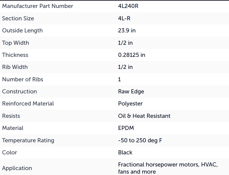229x175 pixels.
Task: Select the 4L-R section size value
Action: point(124,18)
